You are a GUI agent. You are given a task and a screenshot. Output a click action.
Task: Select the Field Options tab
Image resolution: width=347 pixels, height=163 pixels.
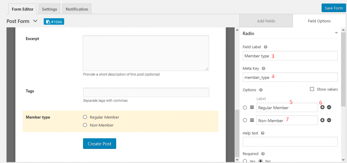click(x=319, y=21)
